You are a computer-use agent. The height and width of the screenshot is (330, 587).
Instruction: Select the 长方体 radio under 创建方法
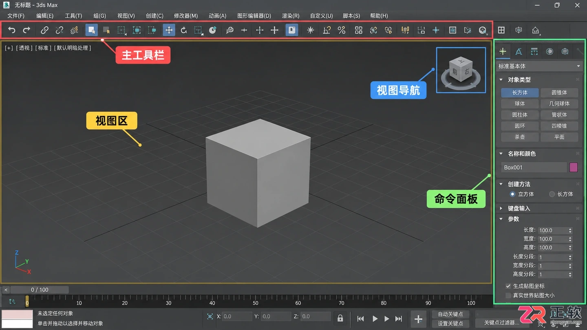pyautogui.click(x=552, y=194)
